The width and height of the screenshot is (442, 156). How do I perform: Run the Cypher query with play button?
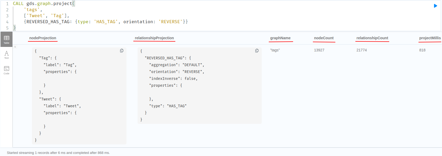coord(435,6)
